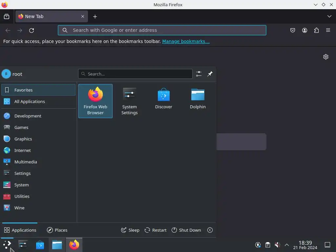
Task: Click the Show Desktop button
Action: coord(327,244)
